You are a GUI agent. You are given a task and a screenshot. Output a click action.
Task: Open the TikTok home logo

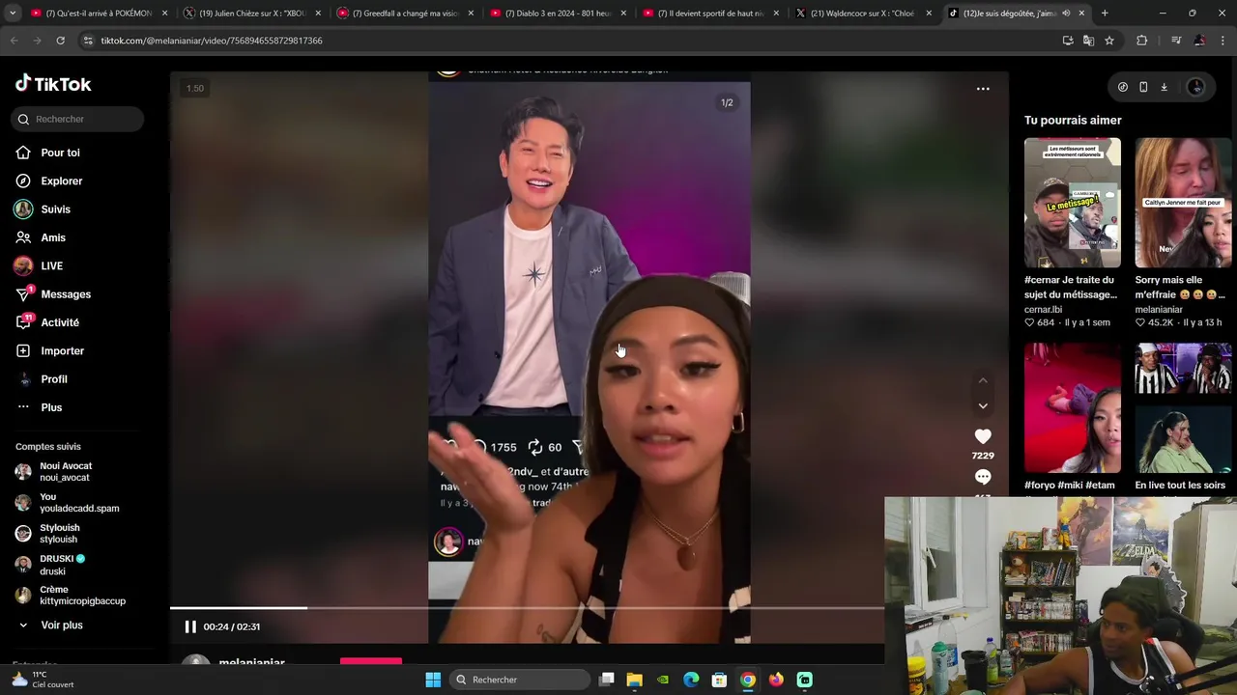[53, 84]
